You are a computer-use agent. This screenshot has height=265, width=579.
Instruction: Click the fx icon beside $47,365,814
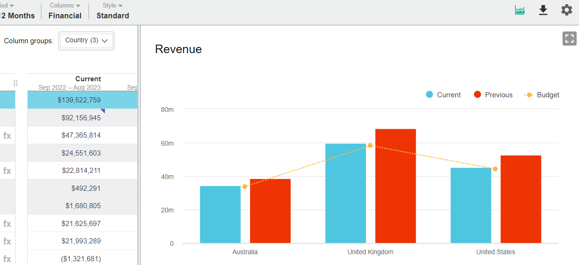7,136
